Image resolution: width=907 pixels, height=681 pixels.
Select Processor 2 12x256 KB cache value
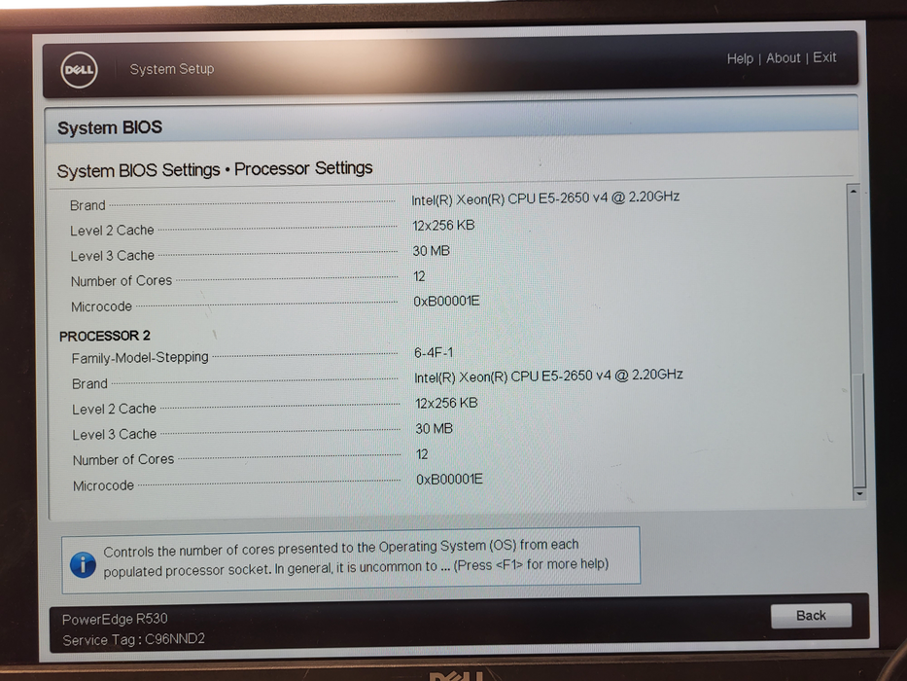[x=446, y=403]
